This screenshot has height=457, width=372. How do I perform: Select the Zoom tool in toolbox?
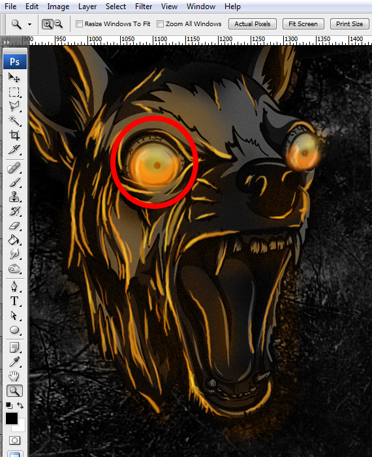tap(14, 391)
